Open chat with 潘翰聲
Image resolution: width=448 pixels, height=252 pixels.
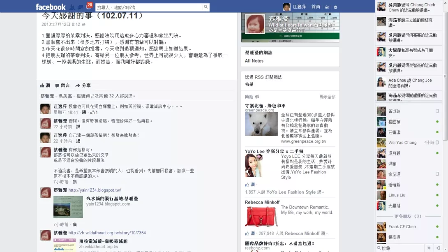point(409,185)
